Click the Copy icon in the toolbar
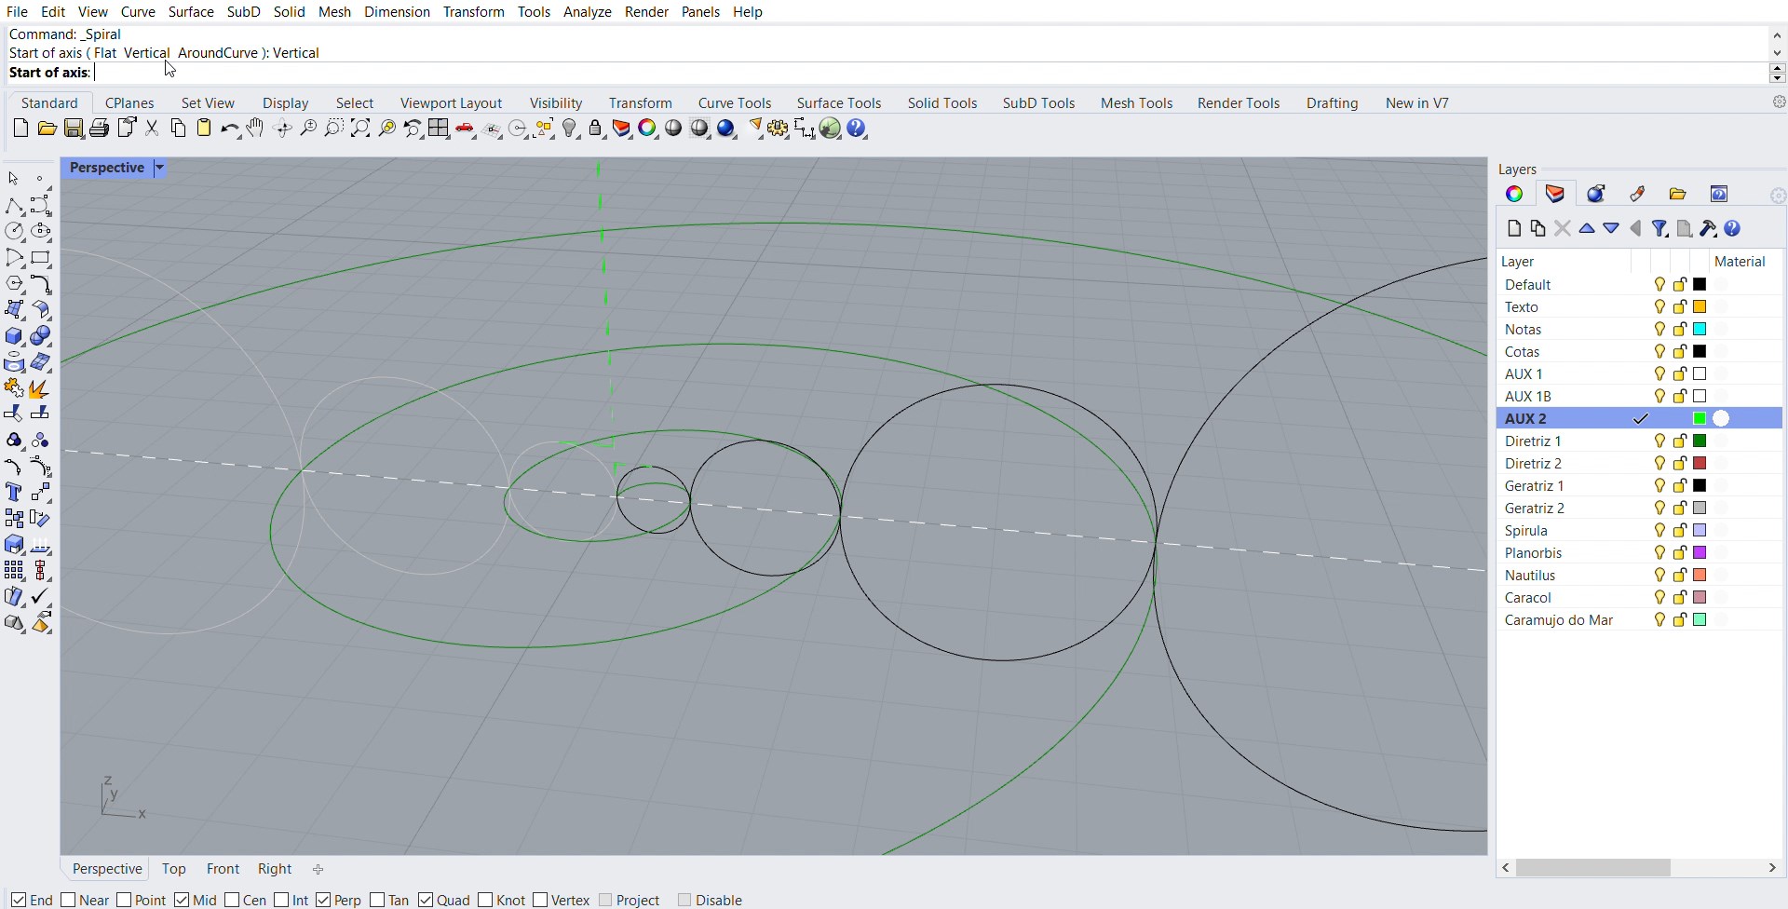Screen dimensions: 1788x909 pyautogui.click(x=178, y=129)
